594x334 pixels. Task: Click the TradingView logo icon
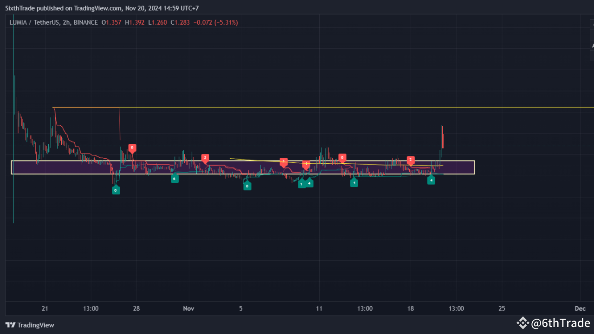[10, 325]
